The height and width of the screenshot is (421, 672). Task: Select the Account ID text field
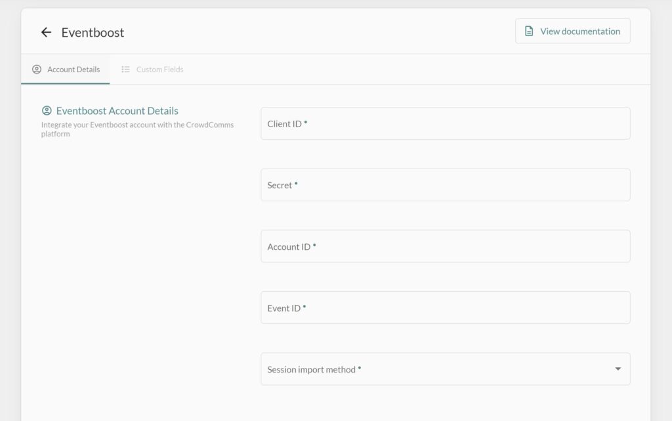[x=445, y=247]
